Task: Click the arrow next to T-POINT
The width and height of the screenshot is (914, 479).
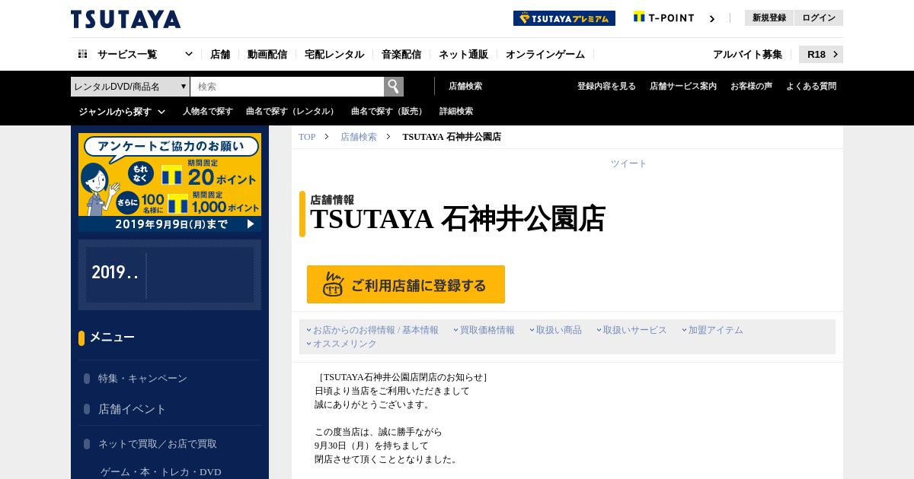Action: (x=712, y=19)
